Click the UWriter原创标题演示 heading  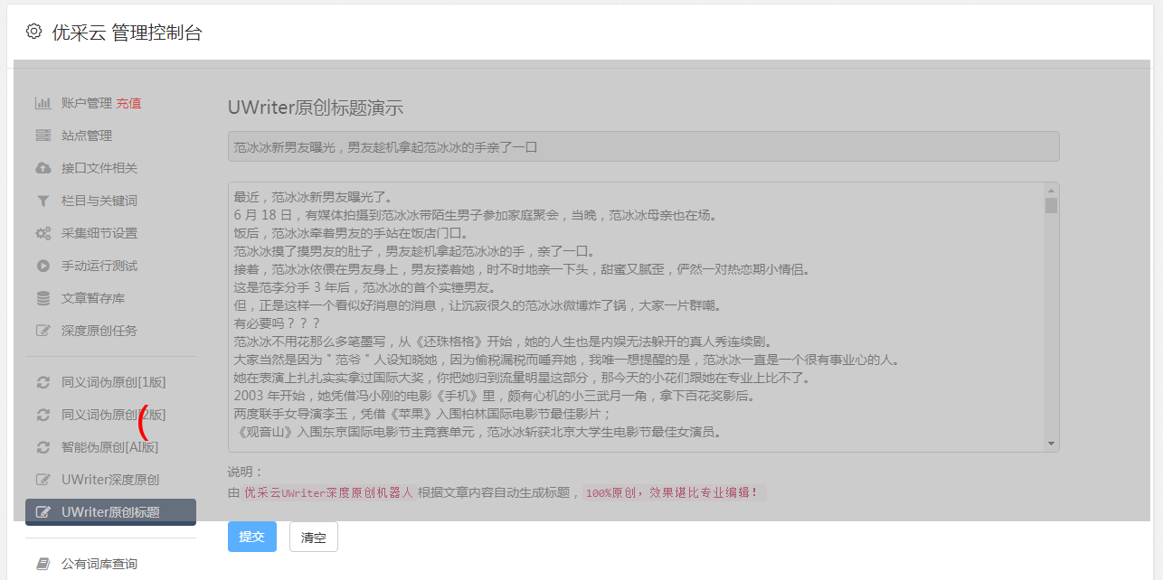[316, 108]
